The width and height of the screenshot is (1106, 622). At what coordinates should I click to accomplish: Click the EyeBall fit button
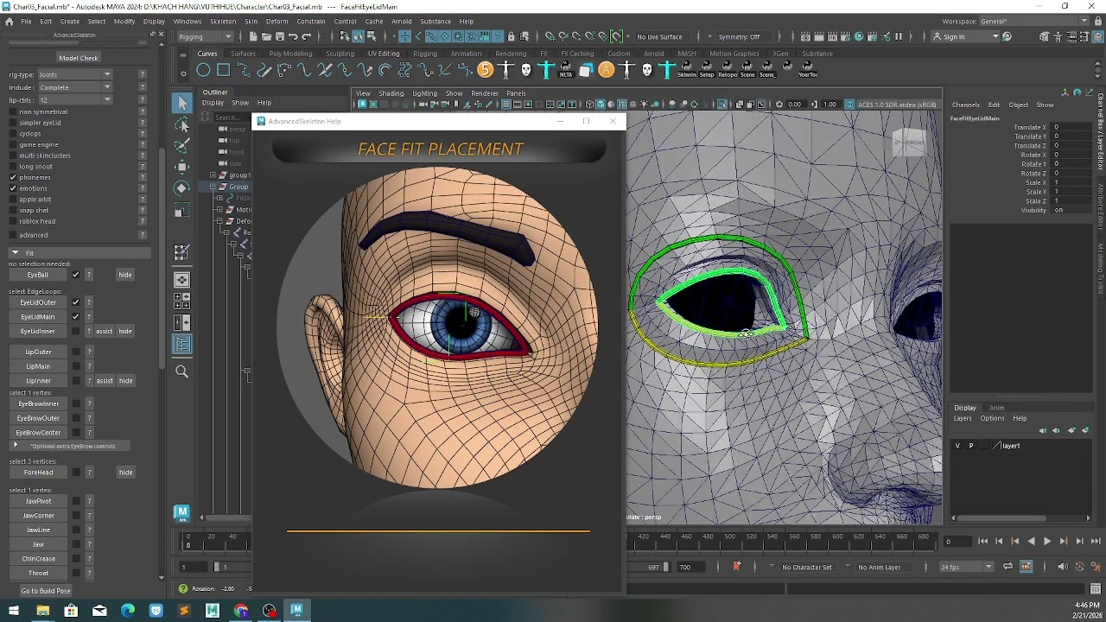coord(37,275)
